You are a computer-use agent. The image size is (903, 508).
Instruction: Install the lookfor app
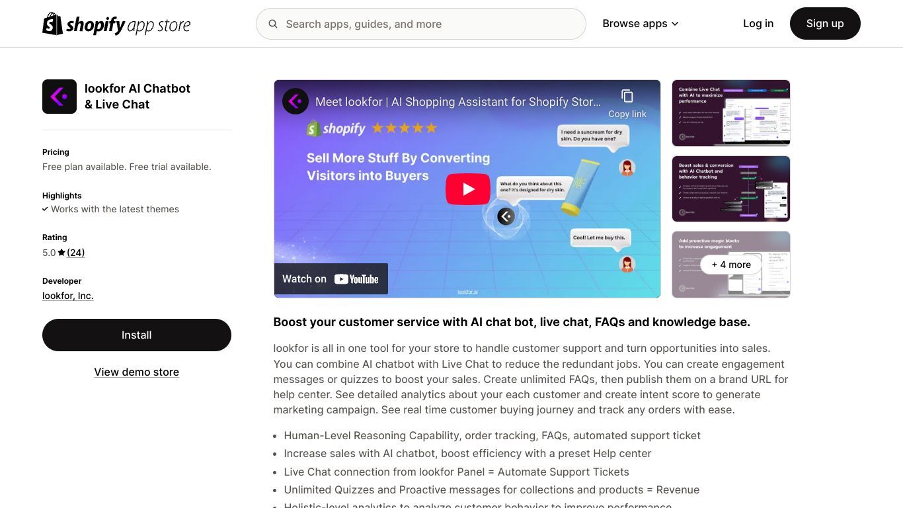[137, 335]
